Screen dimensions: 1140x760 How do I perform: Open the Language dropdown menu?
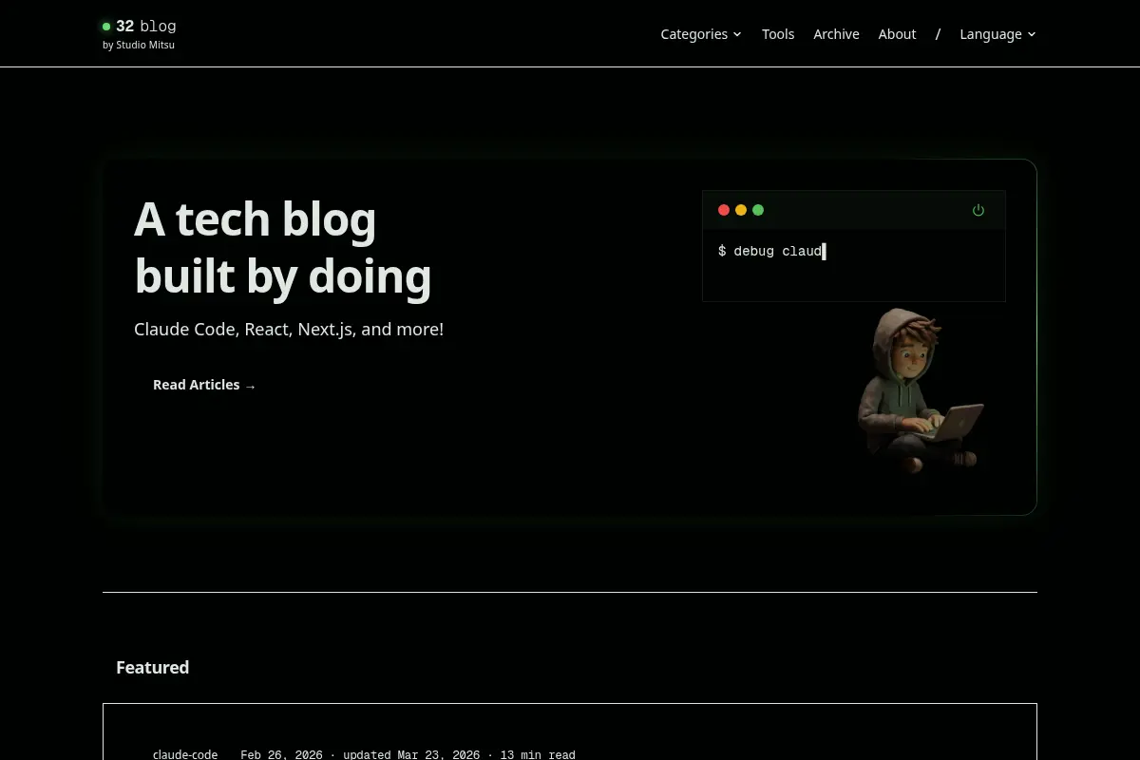point(997,34)
